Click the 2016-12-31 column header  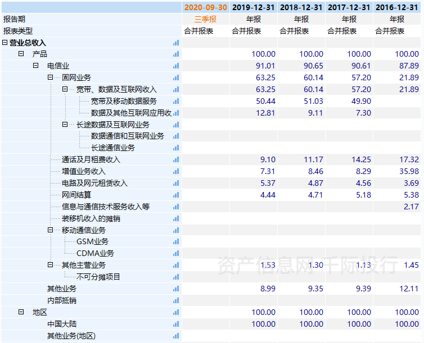(397, 7)
